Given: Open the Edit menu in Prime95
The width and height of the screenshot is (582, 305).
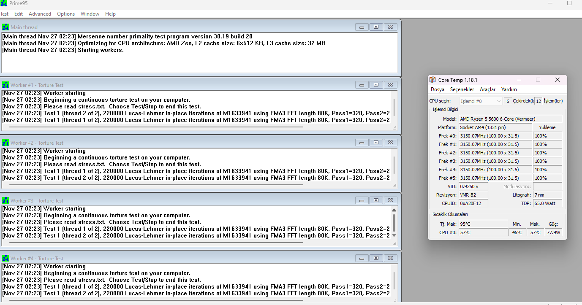Looking at the screenshot, I should (x=19, y=14).
